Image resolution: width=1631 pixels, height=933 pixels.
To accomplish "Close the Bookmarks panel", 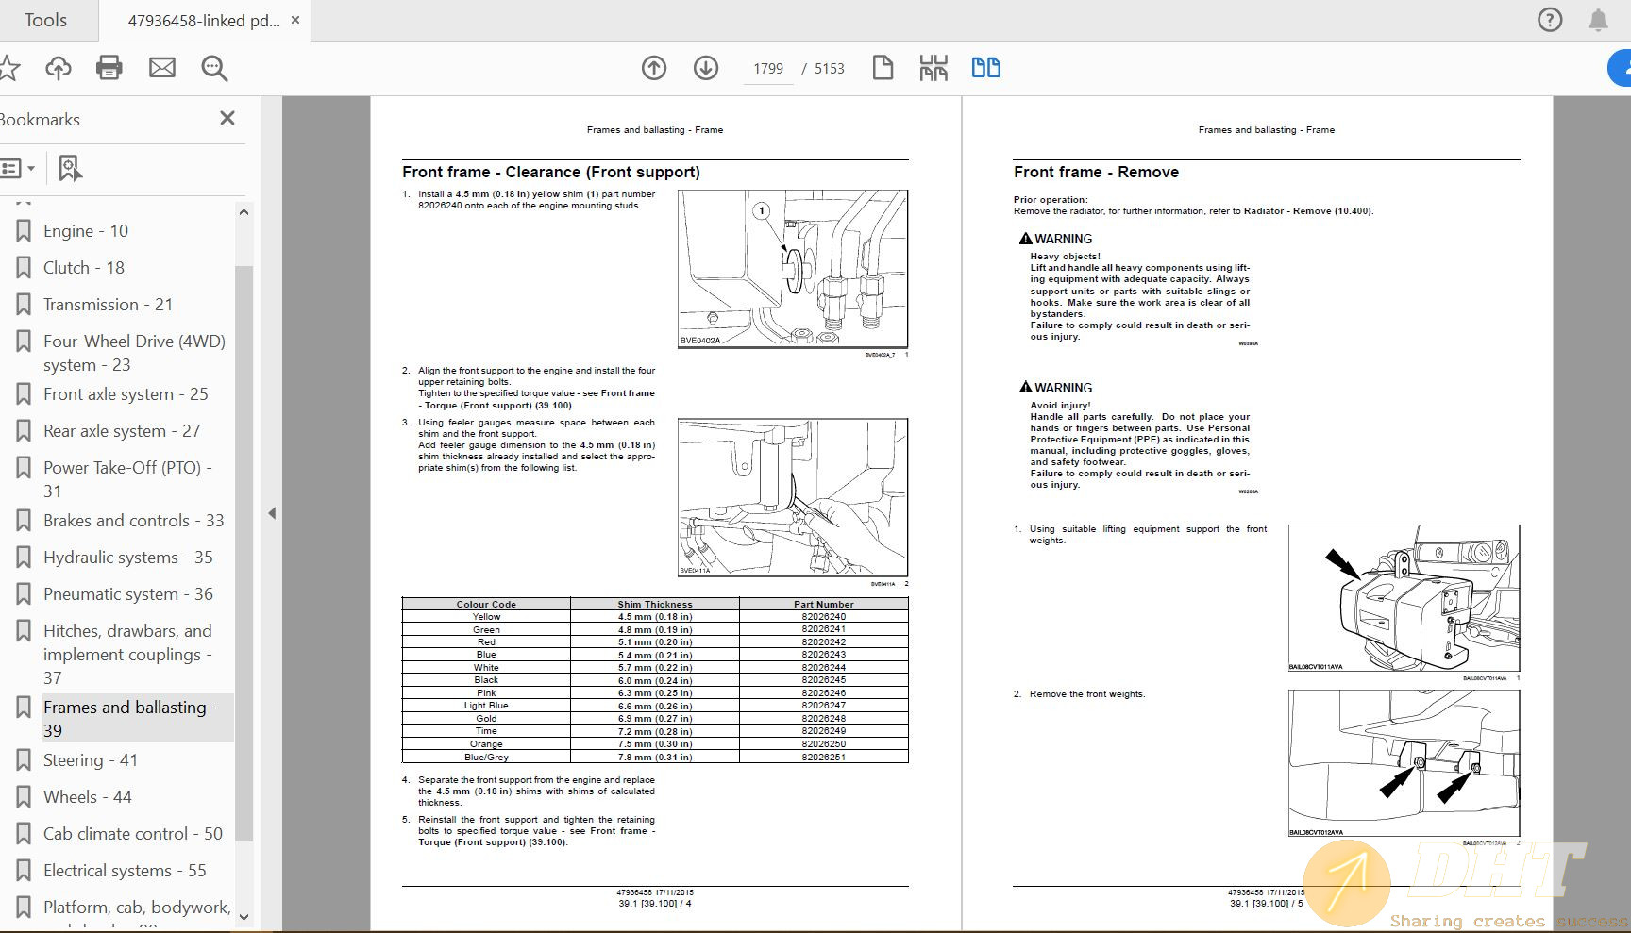I will [x=227, y=119].
